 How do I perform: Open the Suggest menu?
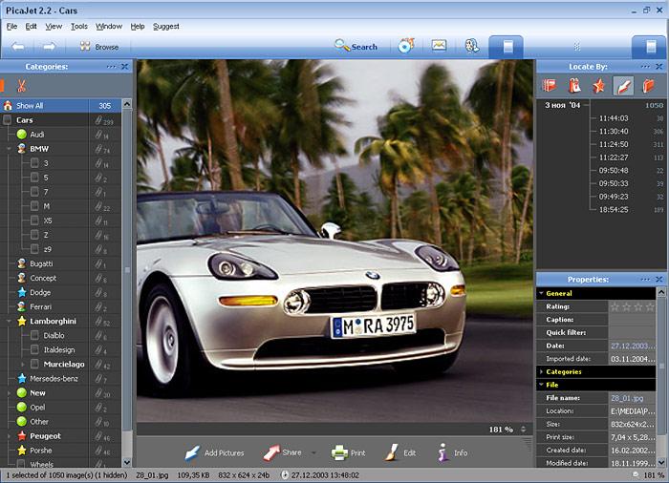166,27
